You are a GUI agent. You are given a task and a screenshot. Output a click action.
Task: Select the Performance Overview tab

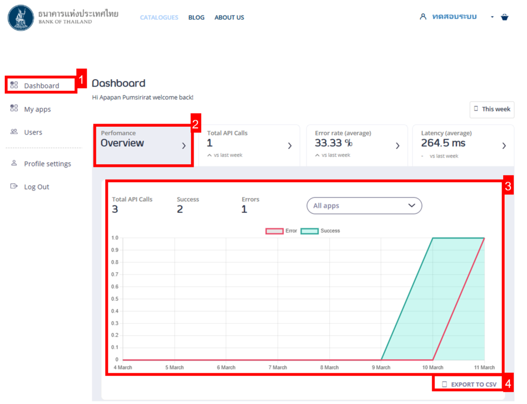point(143,145)
